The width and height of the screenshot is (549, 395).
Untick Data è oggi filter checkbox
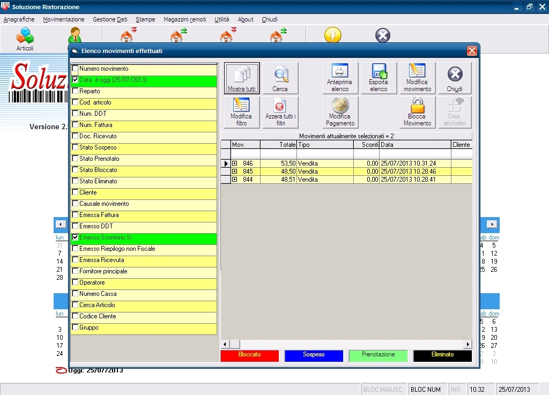pyautogui.click(x=75, y=80)
